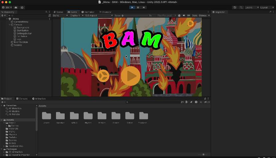Toggle hidden packages visibility icon
276x158 pixels.
(207, 102)
